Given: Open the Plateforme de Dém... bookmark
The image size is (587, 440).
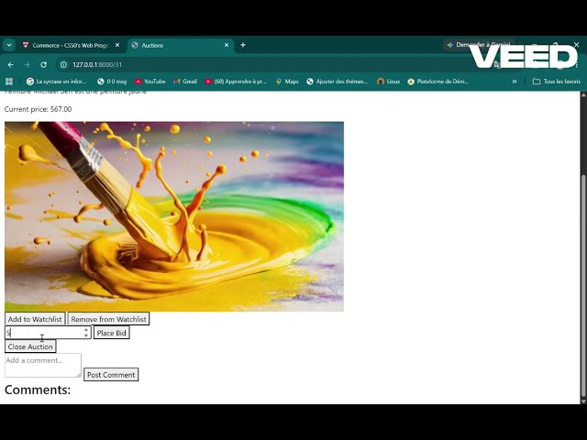Looking at the screenshot, I should click(x=438, y=82).
